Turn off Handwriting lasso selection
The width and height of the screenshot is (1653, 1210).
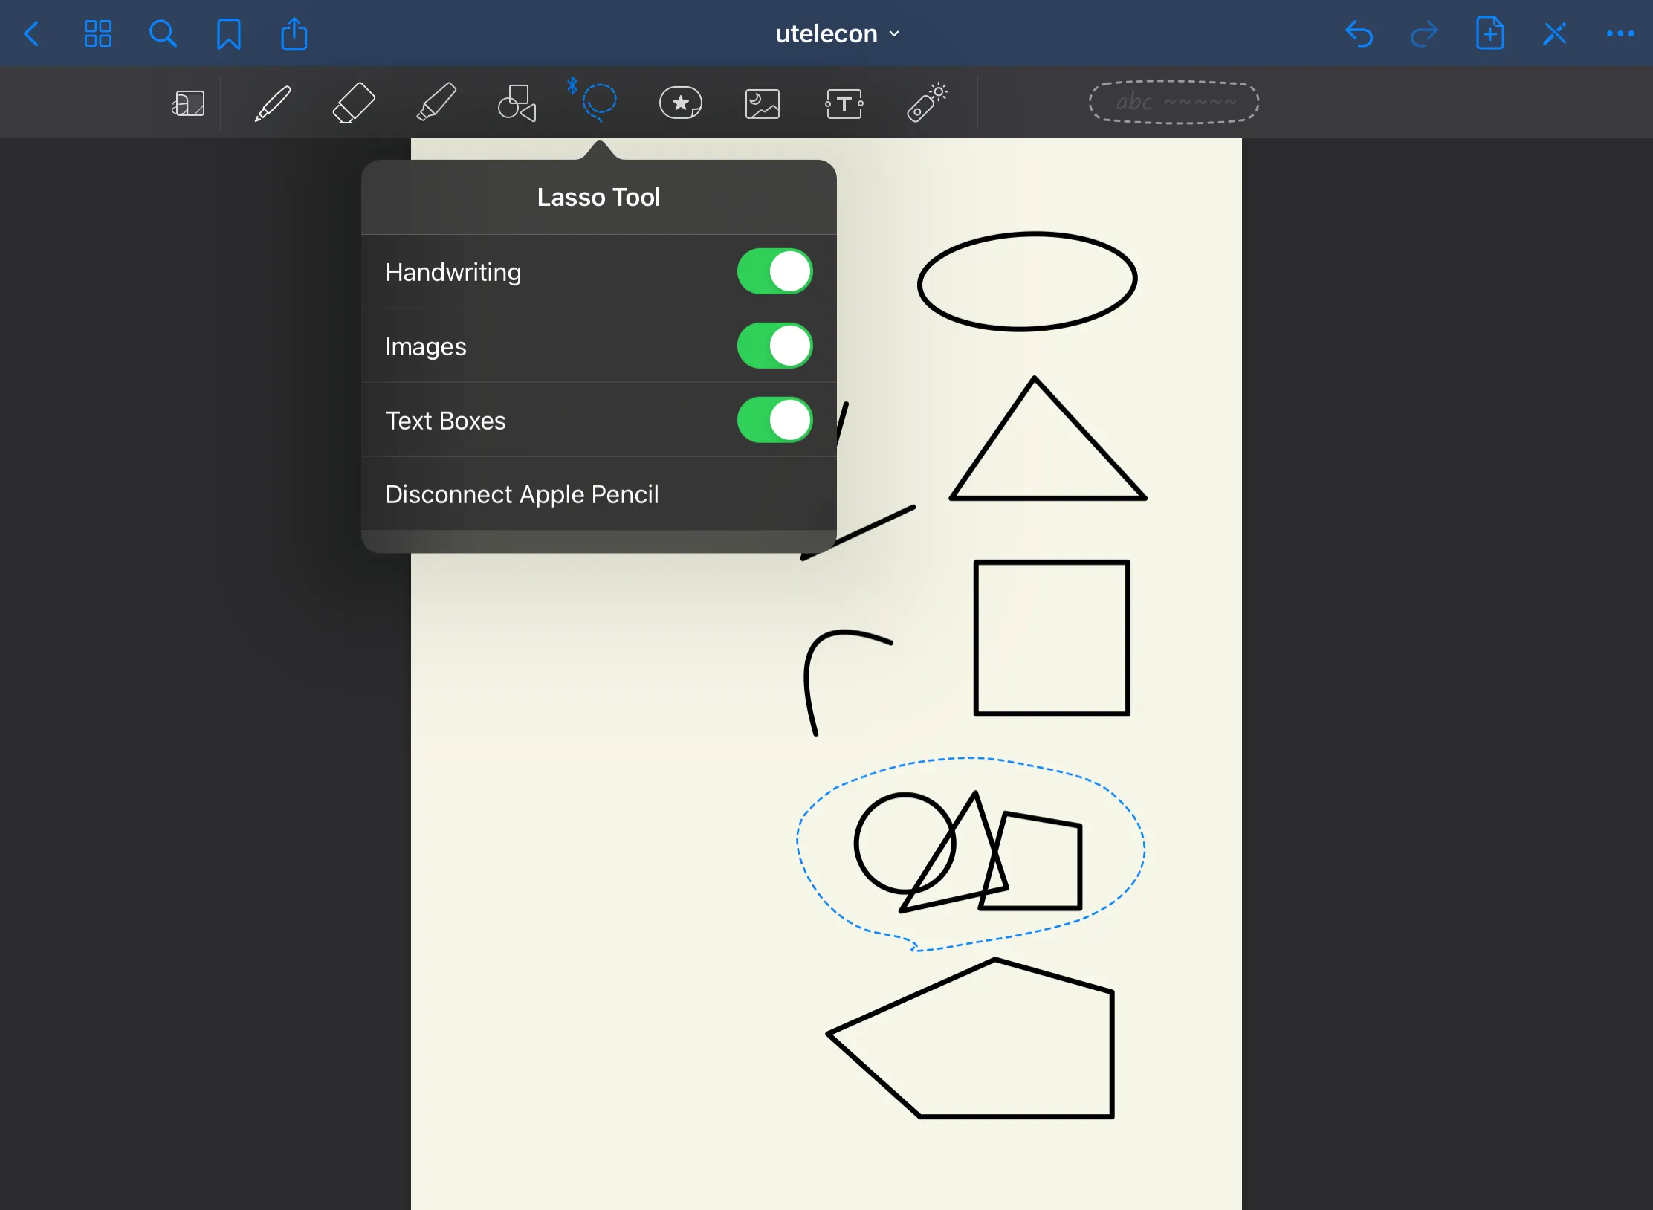[774, 271]
